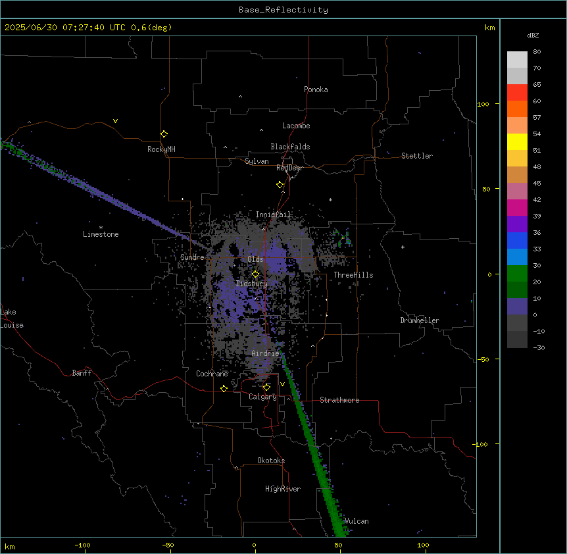Select the Sundre town label

(192, 257)
